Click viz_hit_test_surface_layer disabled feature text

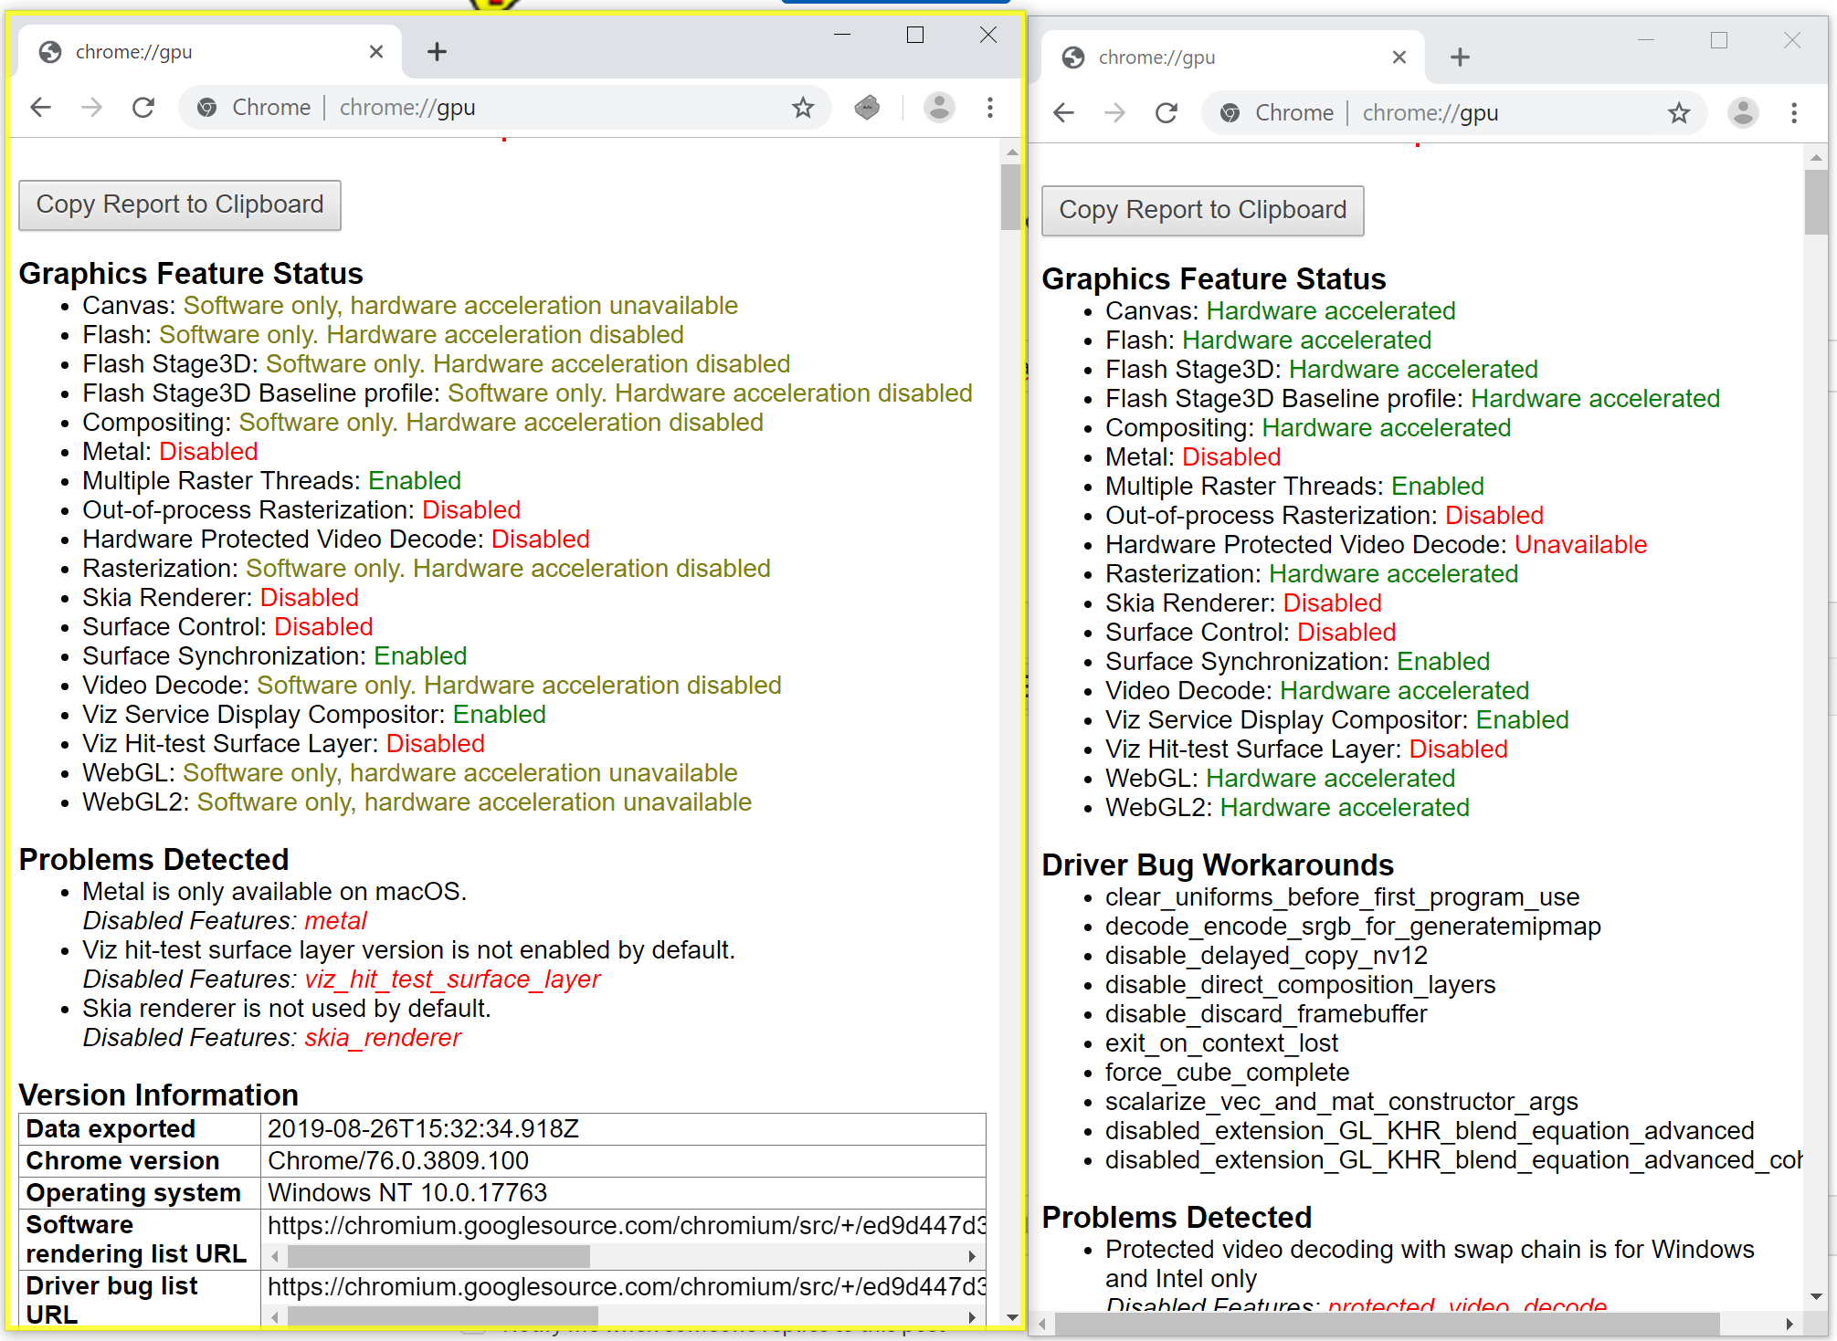point(452,980)
